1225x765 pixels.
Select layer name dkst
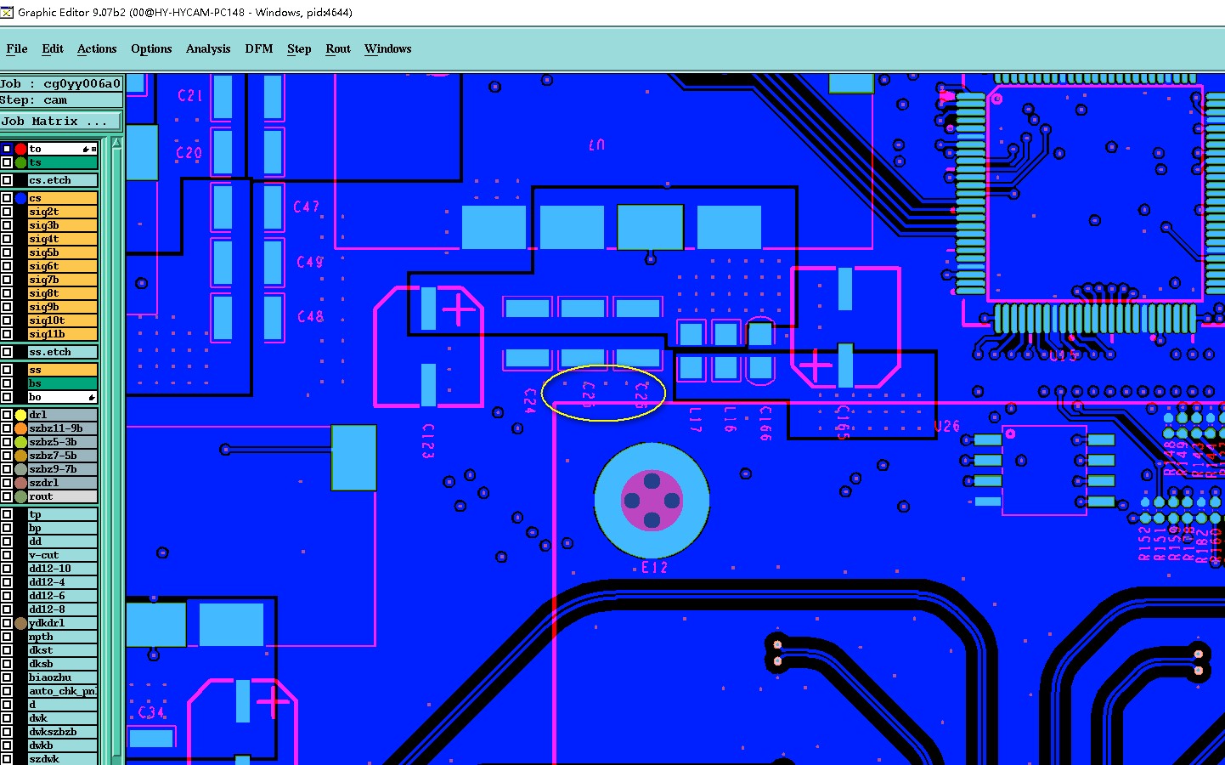tap(63, 650)
